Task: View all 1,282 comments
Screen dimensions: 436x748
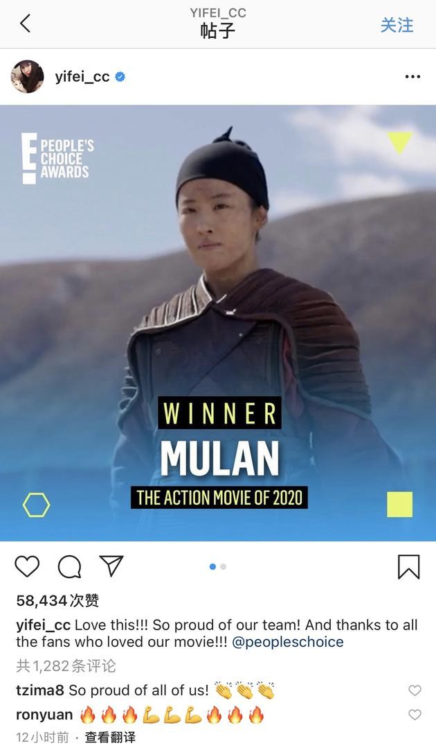Action: pyautogui.click(x=66, y=666)
